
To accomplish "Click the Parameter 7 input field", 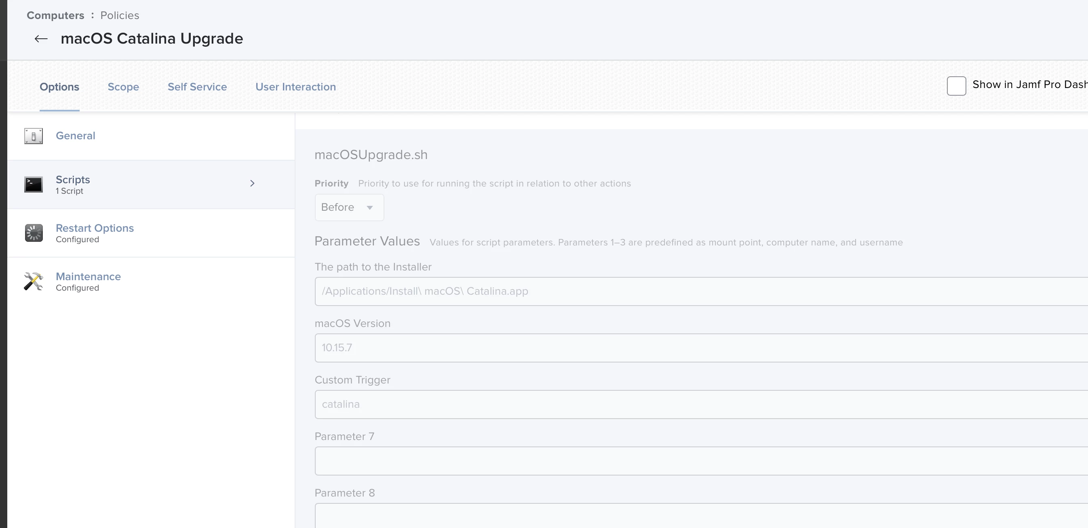I will (701, 461).
